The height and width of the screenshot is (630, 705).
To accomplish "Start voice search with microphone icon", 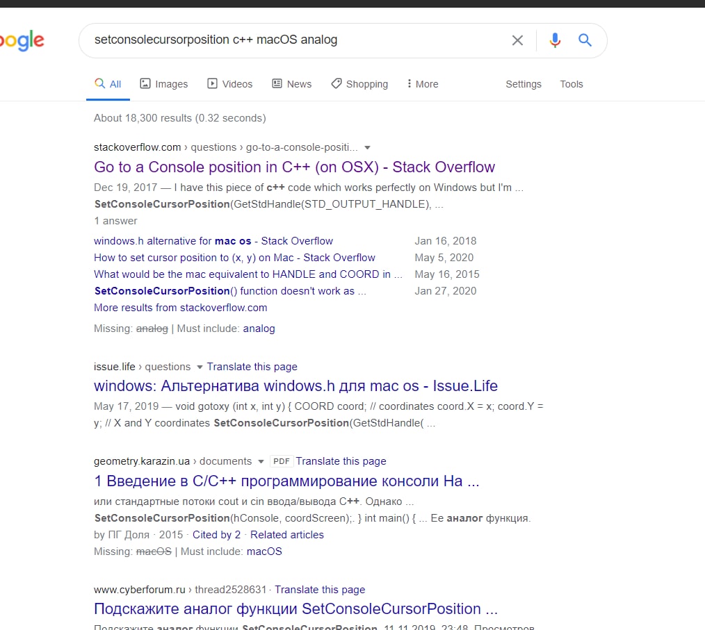I will tap(555, 40).
